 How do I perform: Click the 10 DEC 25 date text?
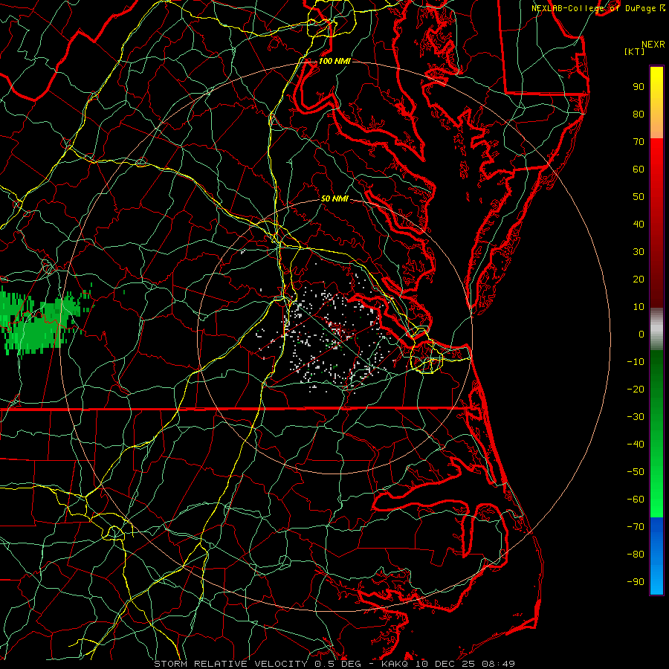[x=445, y=664]
